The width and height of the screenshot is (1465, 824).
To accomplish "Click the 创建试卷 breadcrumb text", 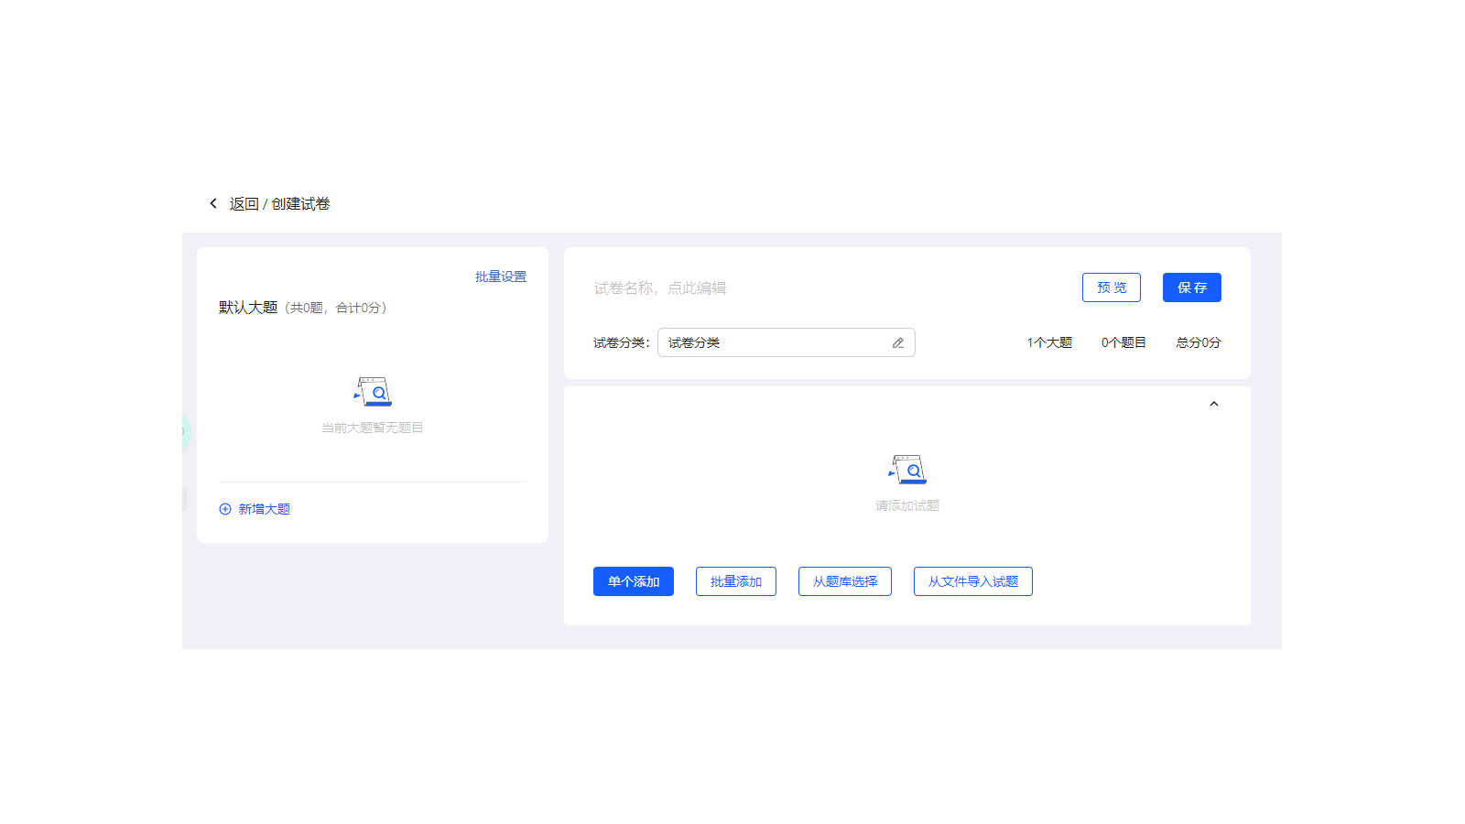I will click(x=300, y=203).
